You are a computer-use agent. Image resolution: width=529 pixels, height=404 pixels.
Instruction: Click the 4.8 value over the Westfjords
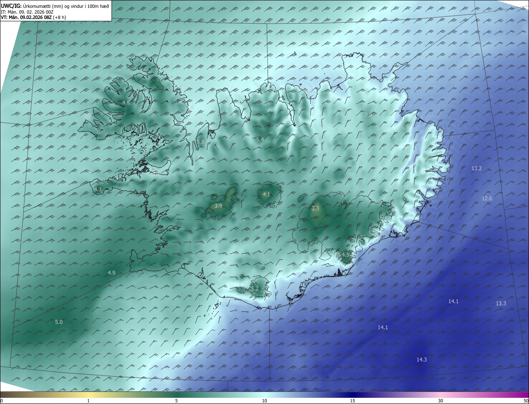[126, 102]
